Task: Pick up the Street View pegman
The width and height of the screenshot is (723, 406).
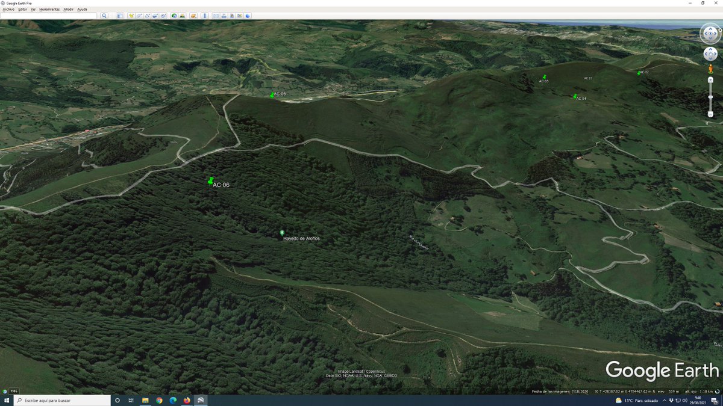Action: pyautogui.click(x=710, y=69)
